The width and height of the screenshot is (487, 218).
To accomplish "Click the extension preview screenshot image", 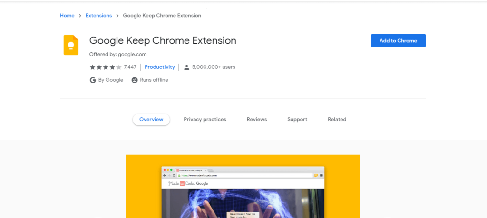I will point(243,186).
